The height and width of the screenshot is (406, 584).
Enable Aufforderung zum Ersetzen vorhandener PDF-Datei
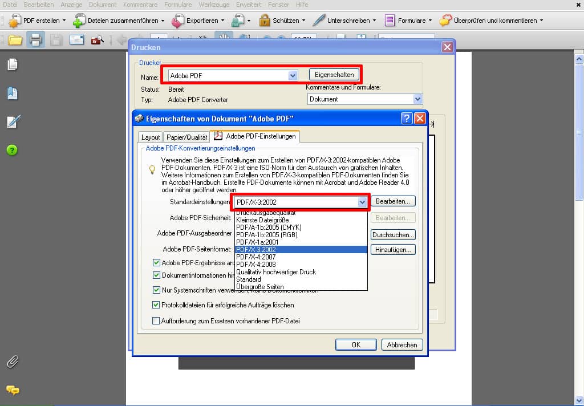[157, 320]
